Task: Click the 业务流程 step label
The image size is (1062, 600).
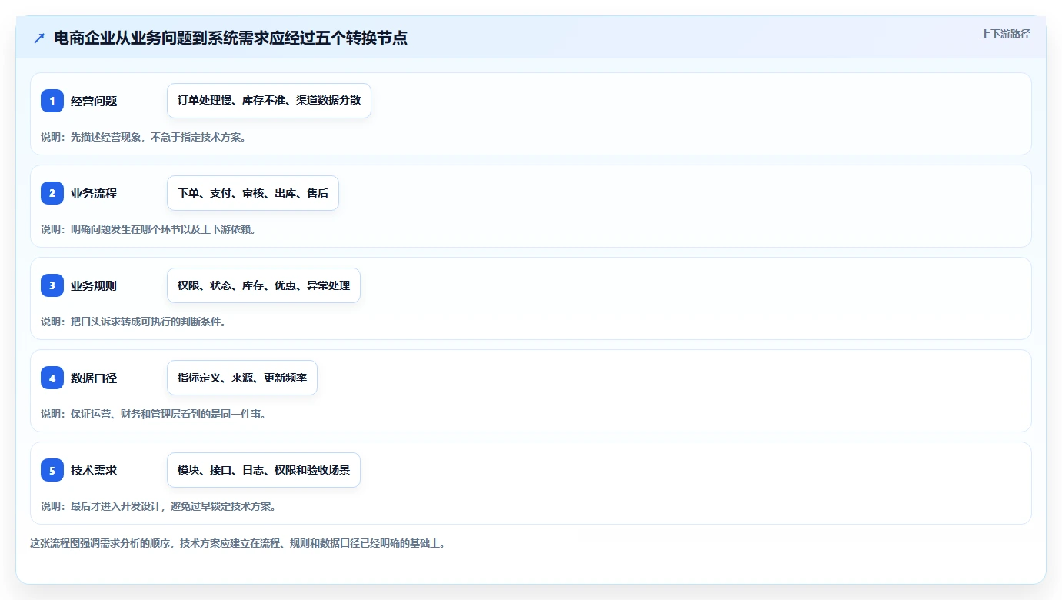Action: click(x=94, y=193)
